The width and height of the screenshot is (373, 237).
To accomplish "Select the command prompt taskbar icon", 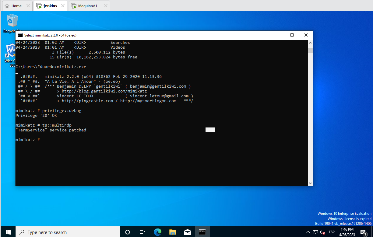I will coord(202,232).
